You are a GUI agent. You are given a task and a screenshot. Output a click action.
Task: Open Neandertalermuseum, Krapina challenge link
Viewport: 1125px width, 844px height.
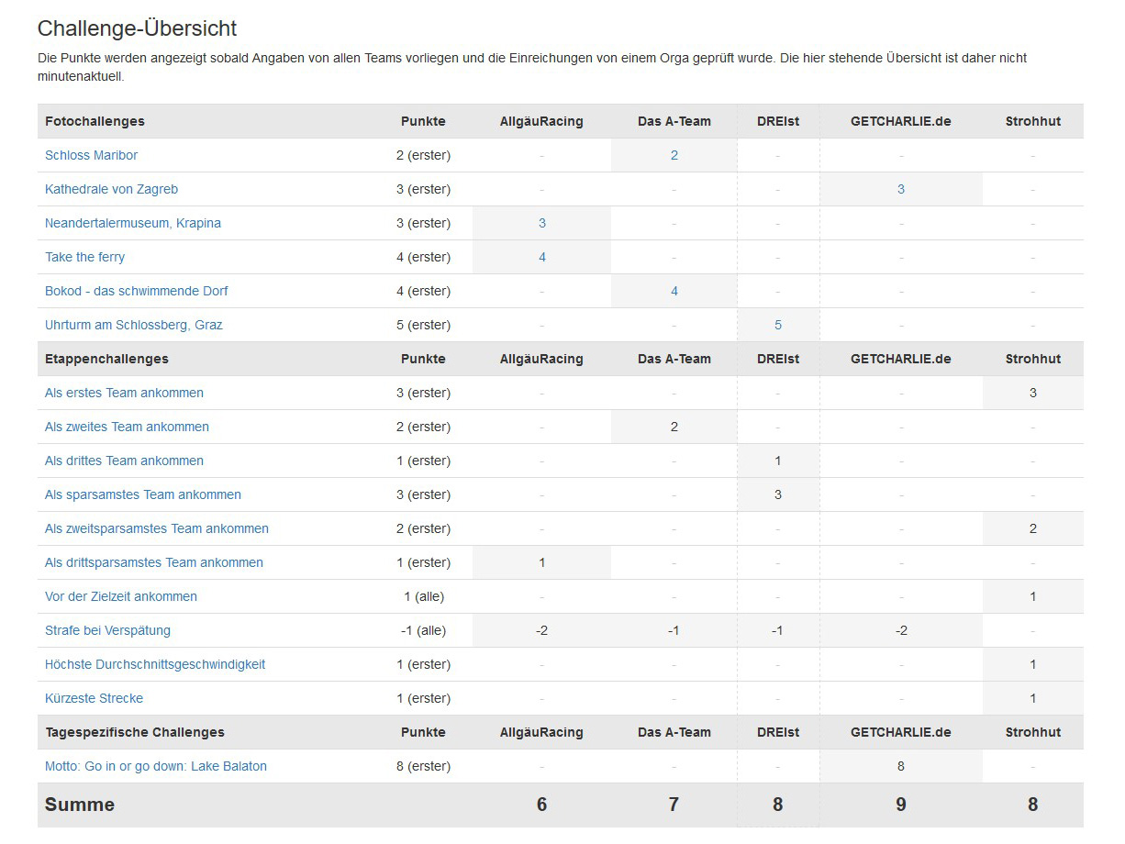point(133,223)
